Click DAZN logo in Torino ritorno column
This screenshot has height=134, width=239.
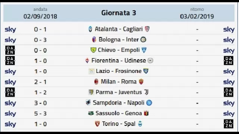pyautogui.click(x=229, y=124)
